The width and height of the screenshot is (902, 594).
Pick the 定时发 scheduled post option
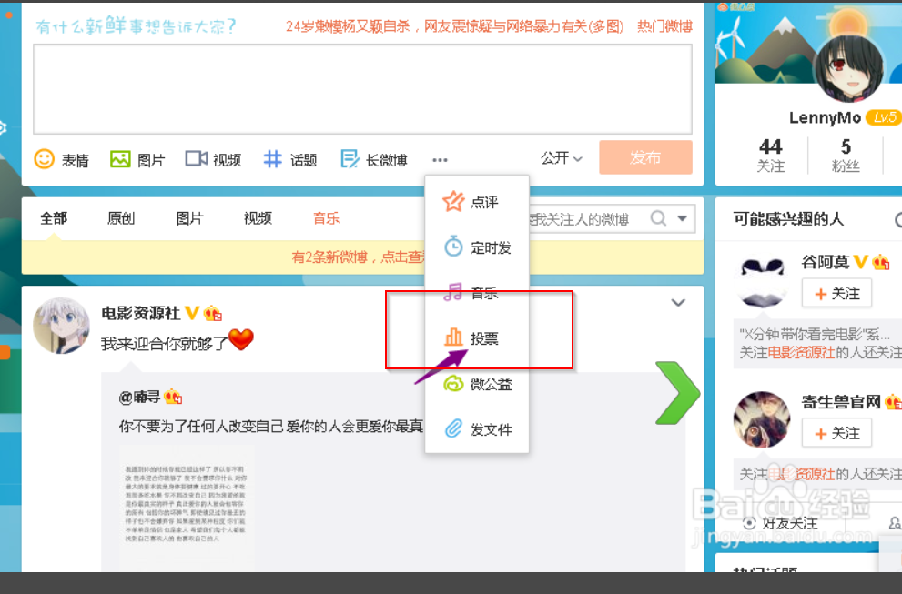coord(477,247)
